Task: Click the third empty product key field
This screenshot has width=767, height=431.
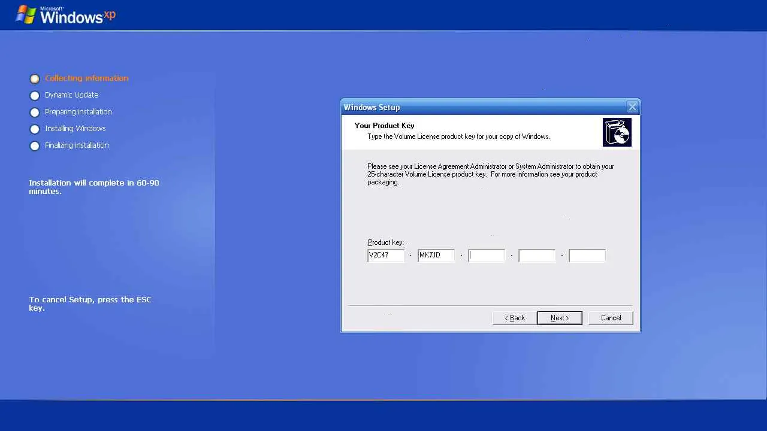Action: (487, 256)
